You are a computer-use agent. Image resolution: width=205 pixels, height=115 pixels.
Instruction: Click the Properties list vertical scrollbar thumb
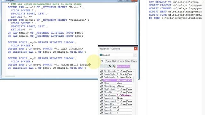[x=134, y=79]
